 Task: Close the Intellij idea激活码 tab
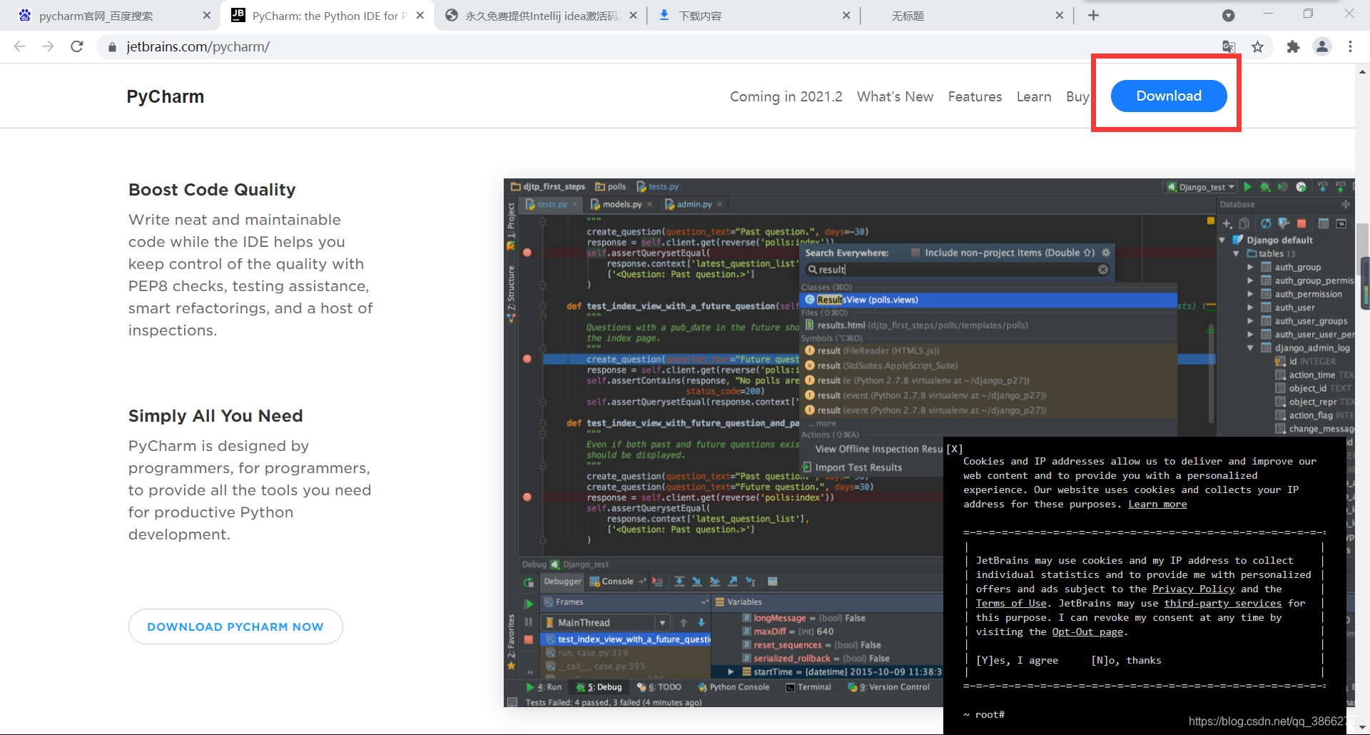tap(633, 15)
